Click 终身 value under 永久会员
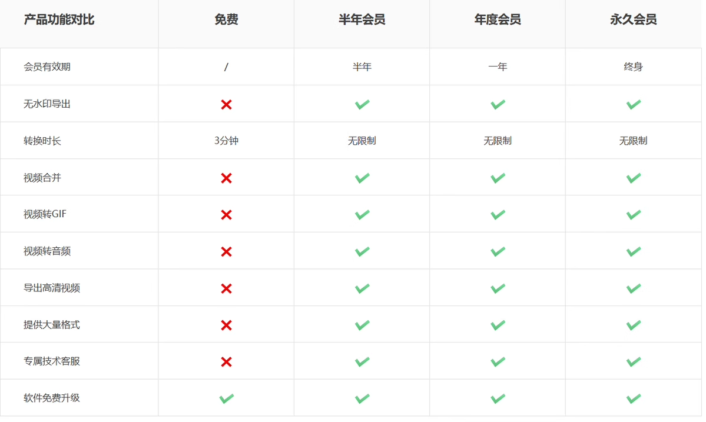Screen dimensions: 706x422 click(x=634, y=67)
